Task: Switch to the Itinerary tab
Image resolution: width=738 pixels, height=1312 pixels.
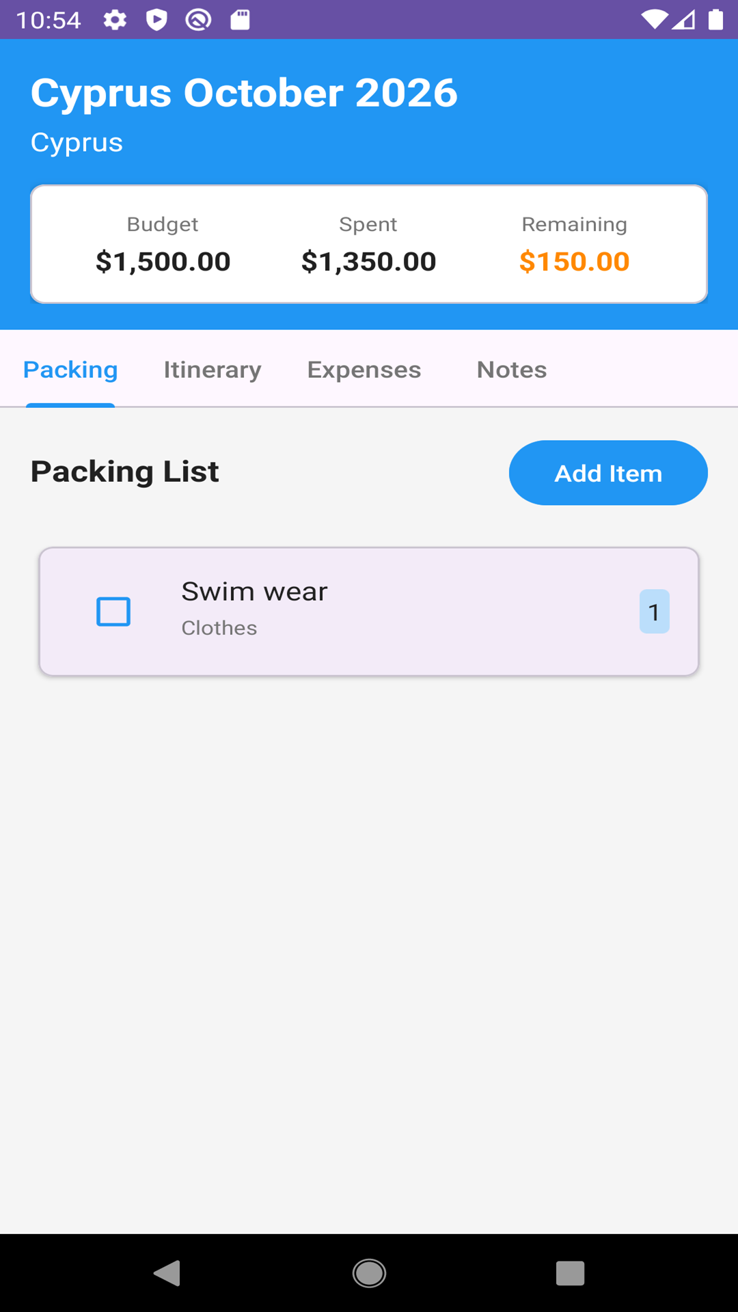Action: (212, 370)
